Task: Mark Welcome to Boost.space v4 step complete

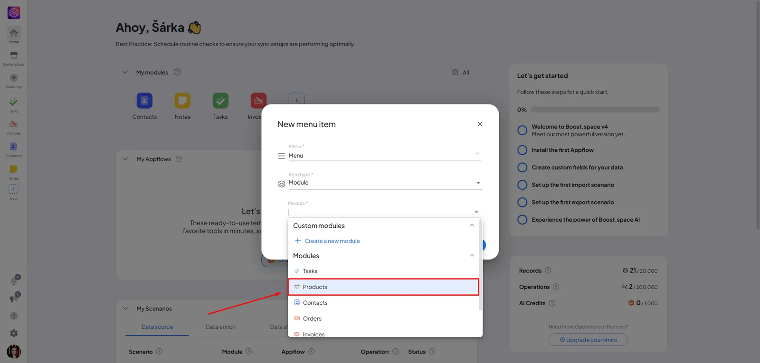Action: (522, 130)
